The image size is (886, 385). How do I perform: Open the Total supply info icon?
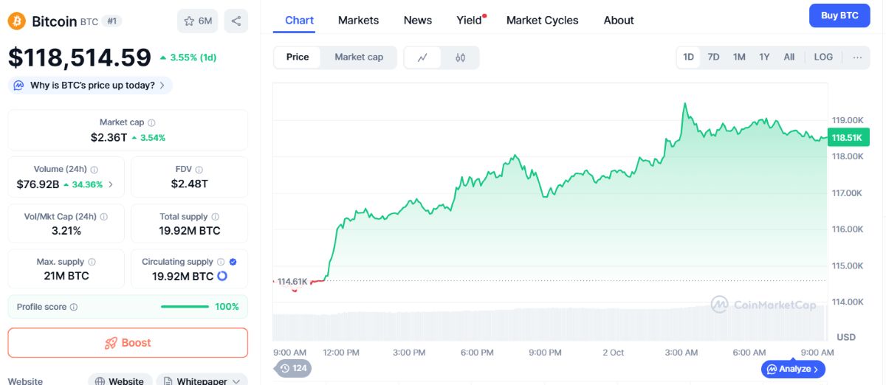(x=215, y=217)
